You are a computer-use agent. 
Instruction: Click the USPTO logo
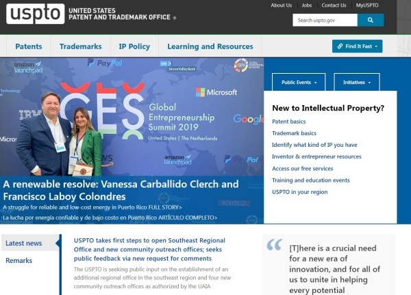[x=35, y=14]
